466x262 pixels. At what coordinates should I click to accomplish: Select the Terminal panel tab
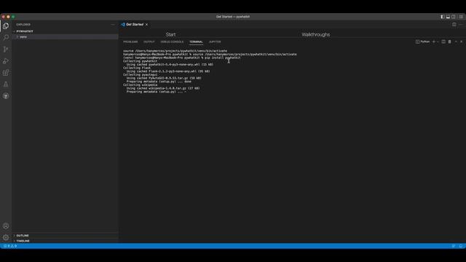(196, 42)
